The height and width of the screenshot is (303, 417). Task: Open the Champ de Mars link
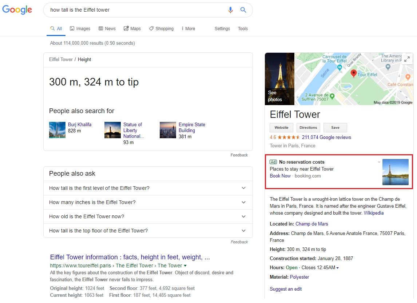312,224
